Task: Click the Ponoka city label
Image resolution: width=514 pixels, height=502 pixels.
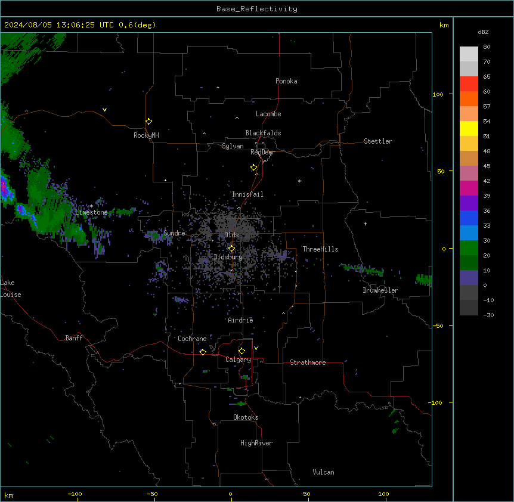Action: pos(286,81)
